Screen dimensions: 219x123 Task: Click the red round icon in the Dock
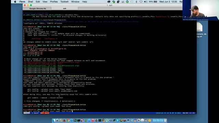(x=93, y=120)
